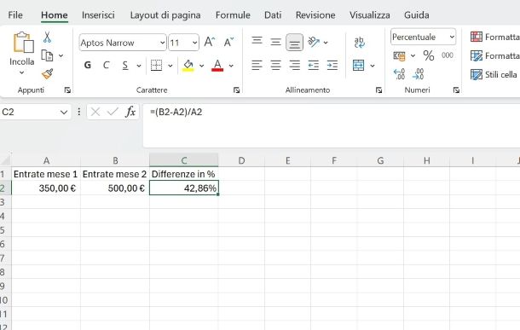Expand merge options arrow
This screenshot has width=520, height=330.
[x=373, y=66]
